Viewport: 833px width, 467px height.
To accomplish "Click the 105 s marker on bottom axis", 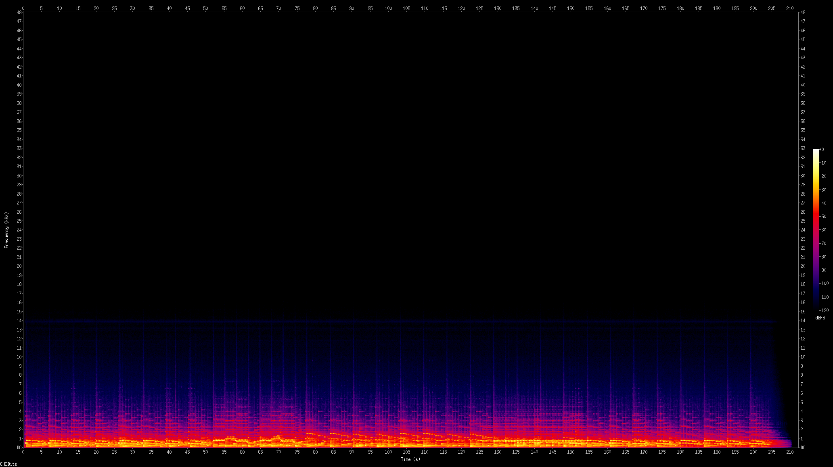I will pyautogui.click(x=406, y=452).
